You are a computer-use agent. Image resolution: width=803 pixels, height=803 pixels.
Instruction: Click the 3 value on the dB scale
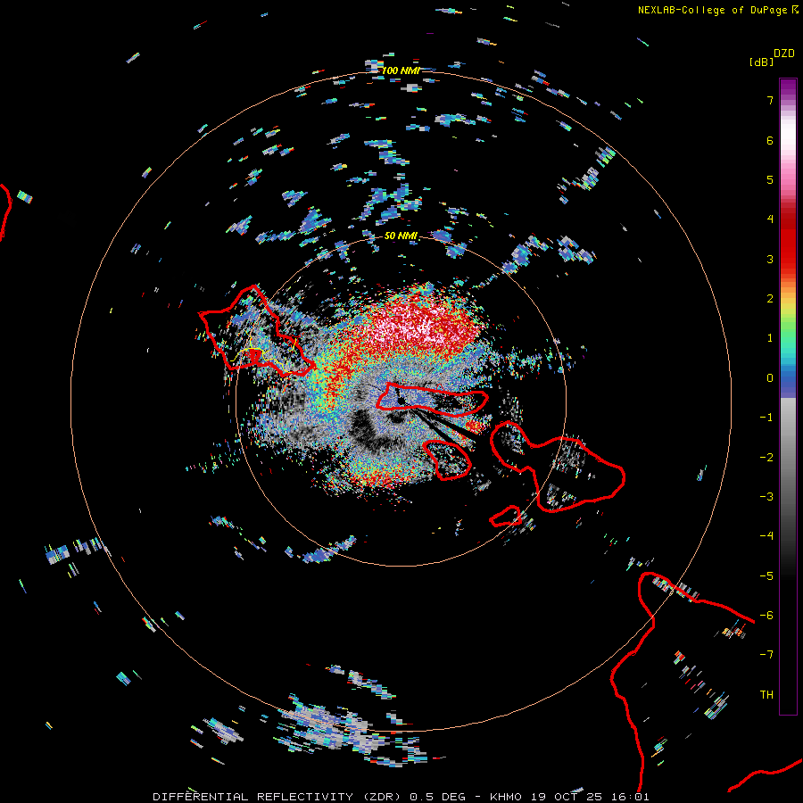tap(770, 259)
